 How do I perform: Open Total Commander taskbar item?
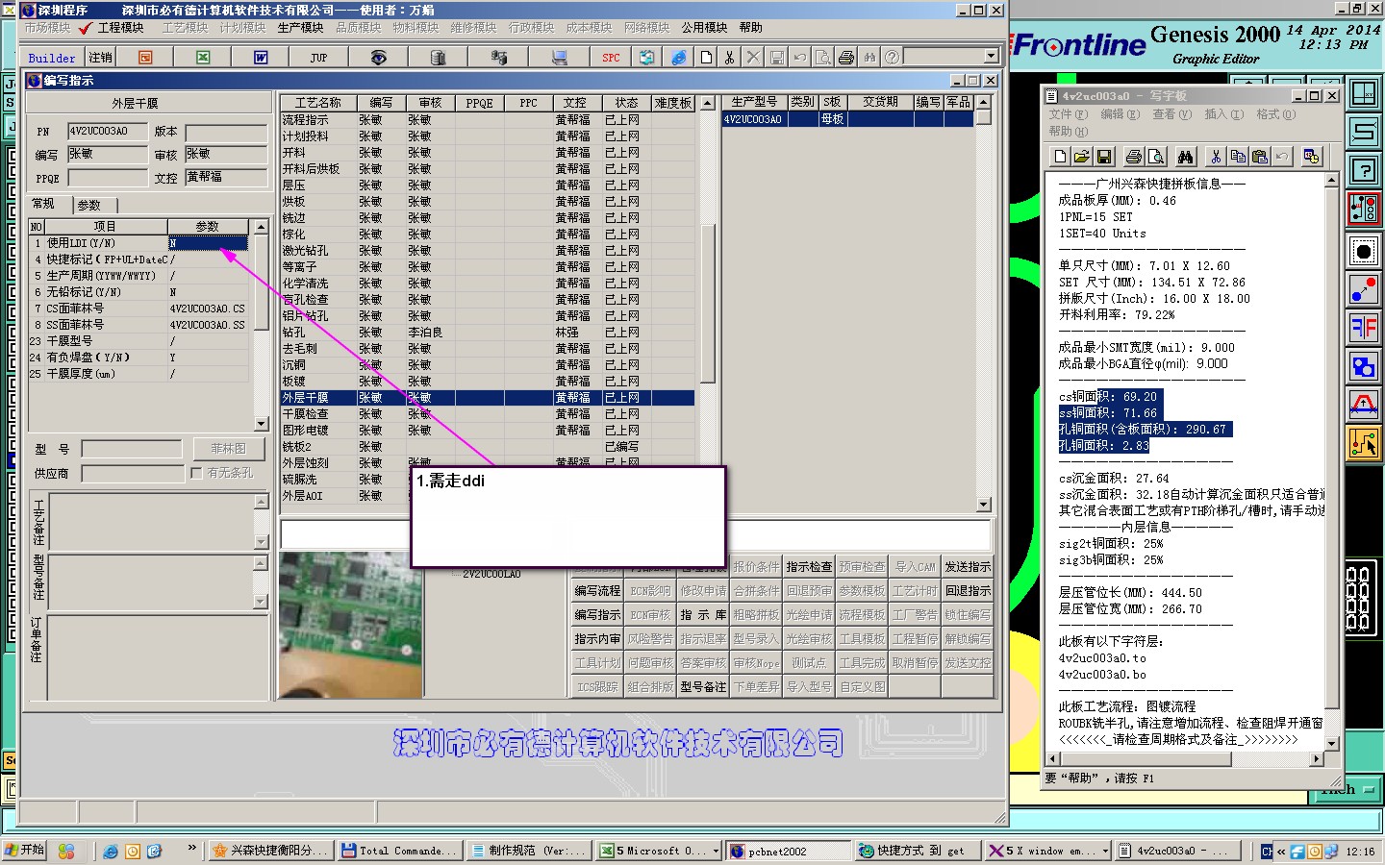[x=399, y=851]
